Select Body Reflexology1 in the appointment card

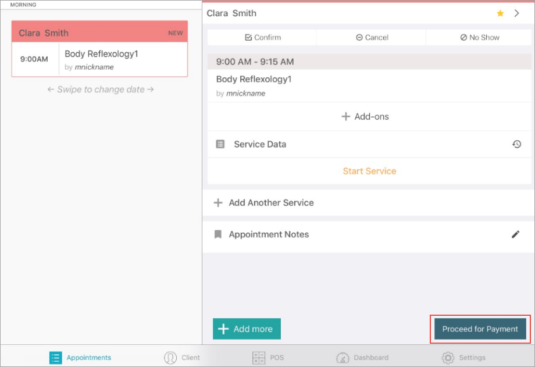click(101, 54)
